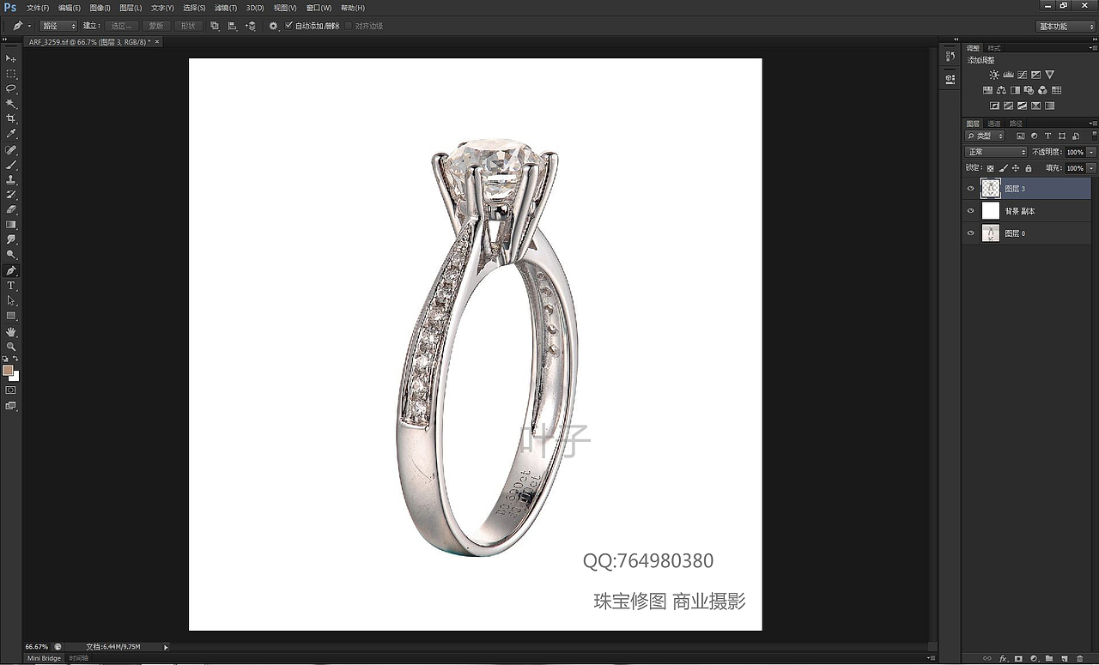
Task: Add Brightness/Contrast adjustment
Action: click(x=994, y=75)
